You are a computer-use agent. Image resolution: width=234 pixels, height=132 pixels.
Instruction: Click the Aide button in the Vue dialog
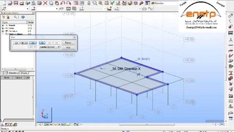[68, 47]
